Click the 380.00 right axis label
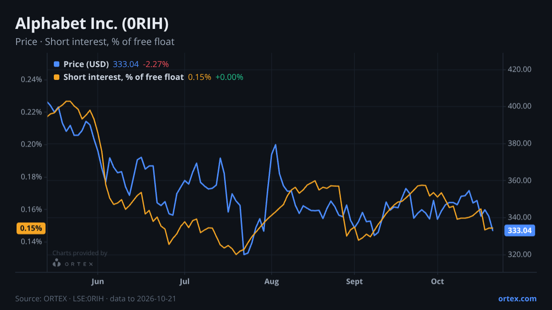The width and height of the screenshot is (552, 310). [x=520, y=143]
